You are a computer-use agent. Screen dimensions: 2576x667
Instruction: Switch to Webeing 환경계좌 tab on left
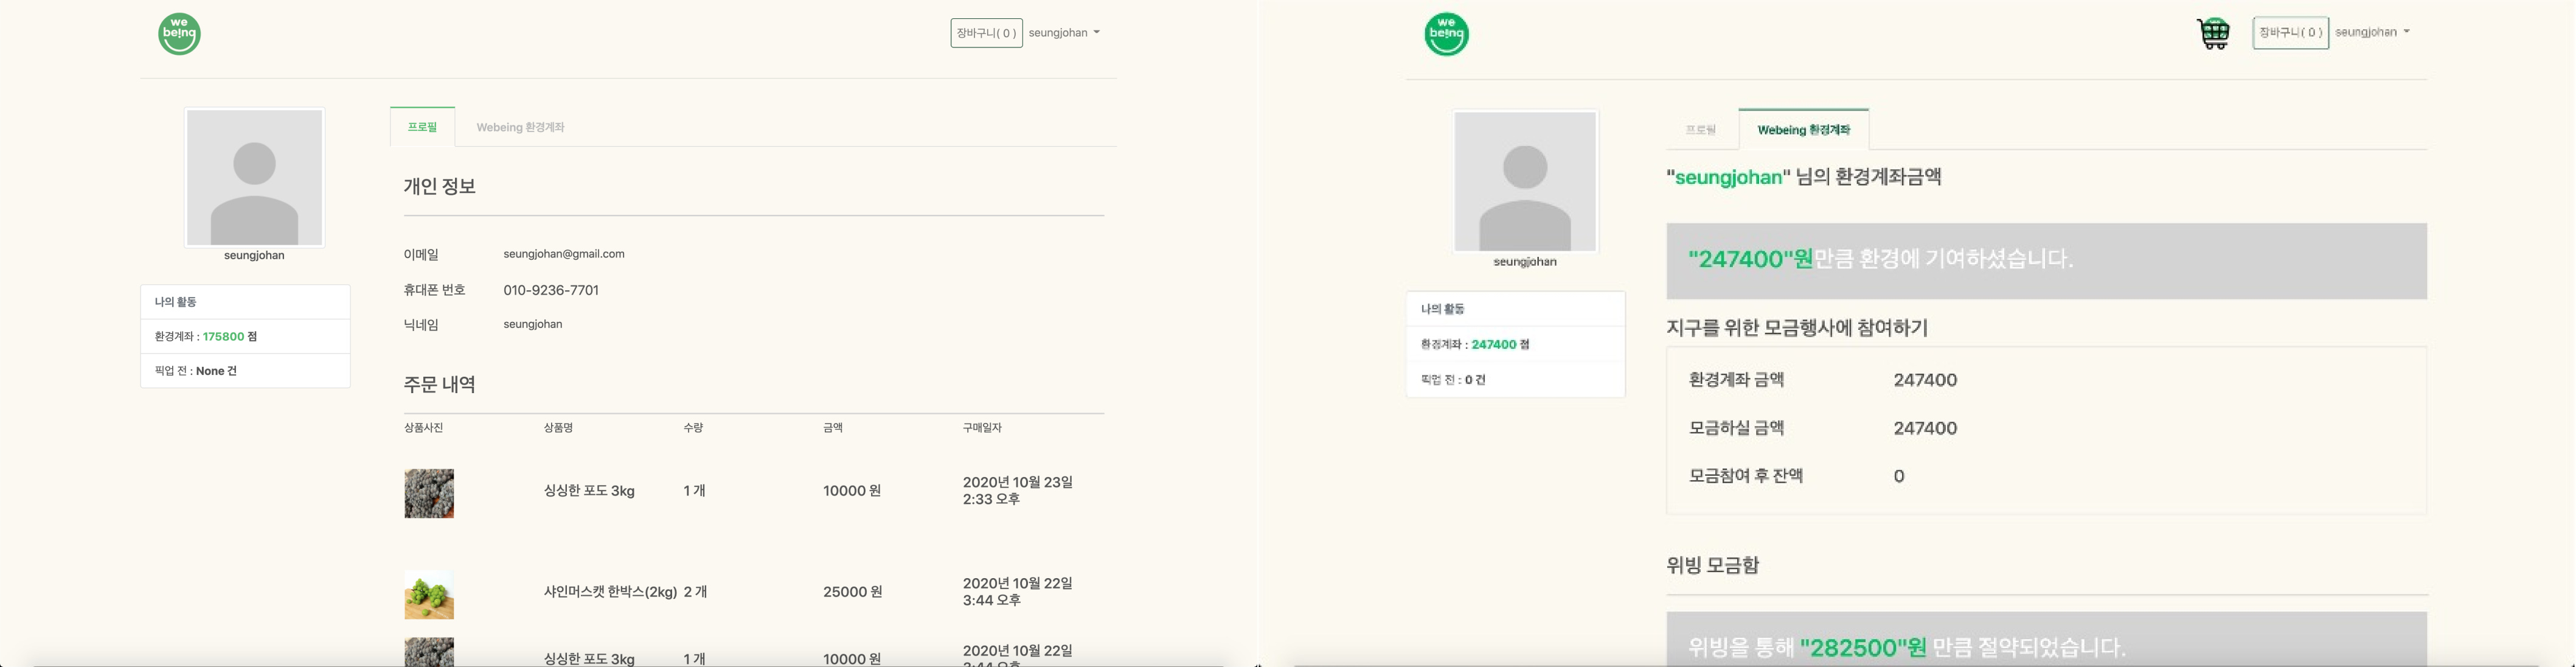tap(520, 128)
